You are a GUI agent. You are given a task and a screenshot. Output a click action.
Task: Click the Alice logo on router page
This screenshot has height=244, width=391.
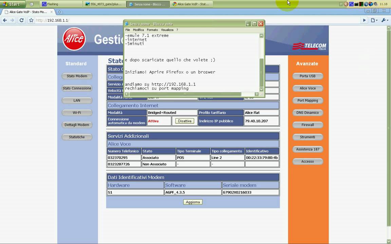click(x=74, y=39)
